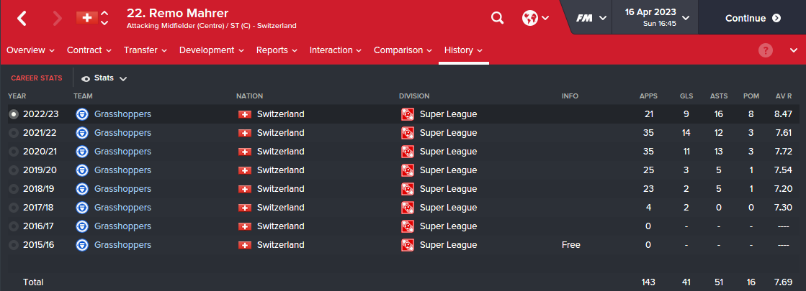Open Grasshoppers link in 2019/20 row
806x291 pixels.
point(123,170)
